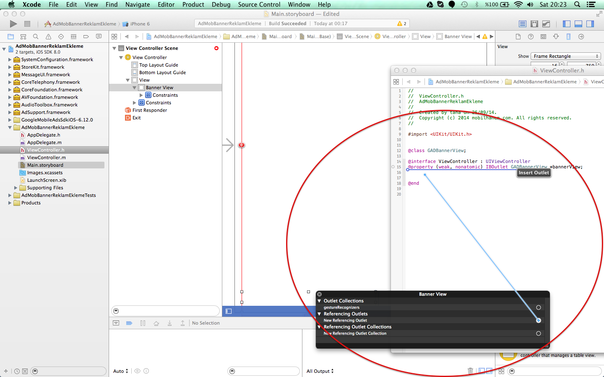The height and width of the screenshot is (377, 604).
Task: Switch to the Assistant editor
Action: pyautogui.click(x=534, y=24)
